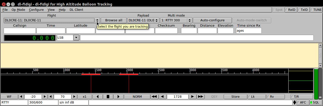Image resolution: width=323 pixels, height=106 pixels.
Task: Click Auto-configure button
Action: pyautogui.click(x=212, y=20)
